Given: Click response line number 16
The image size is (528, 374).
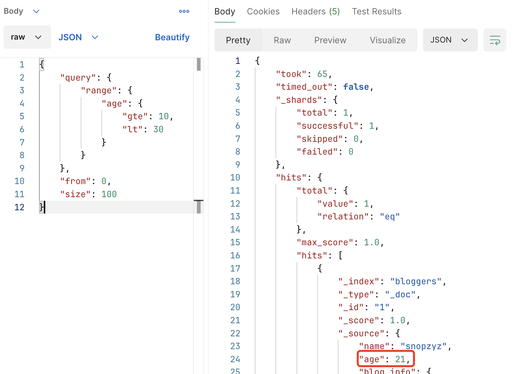Looking at the screenshot, I should [235, 255].
